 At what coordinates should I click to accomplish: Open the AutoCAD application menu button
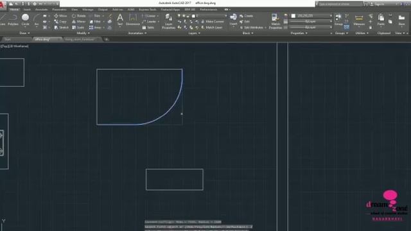(x=3, y=5)
